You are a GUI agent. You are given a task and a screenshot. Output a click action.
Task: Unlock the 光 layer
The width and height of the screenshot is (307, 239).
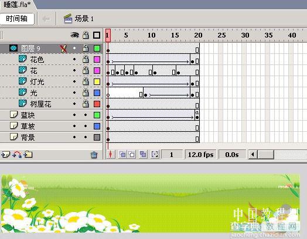pos(86,93)
